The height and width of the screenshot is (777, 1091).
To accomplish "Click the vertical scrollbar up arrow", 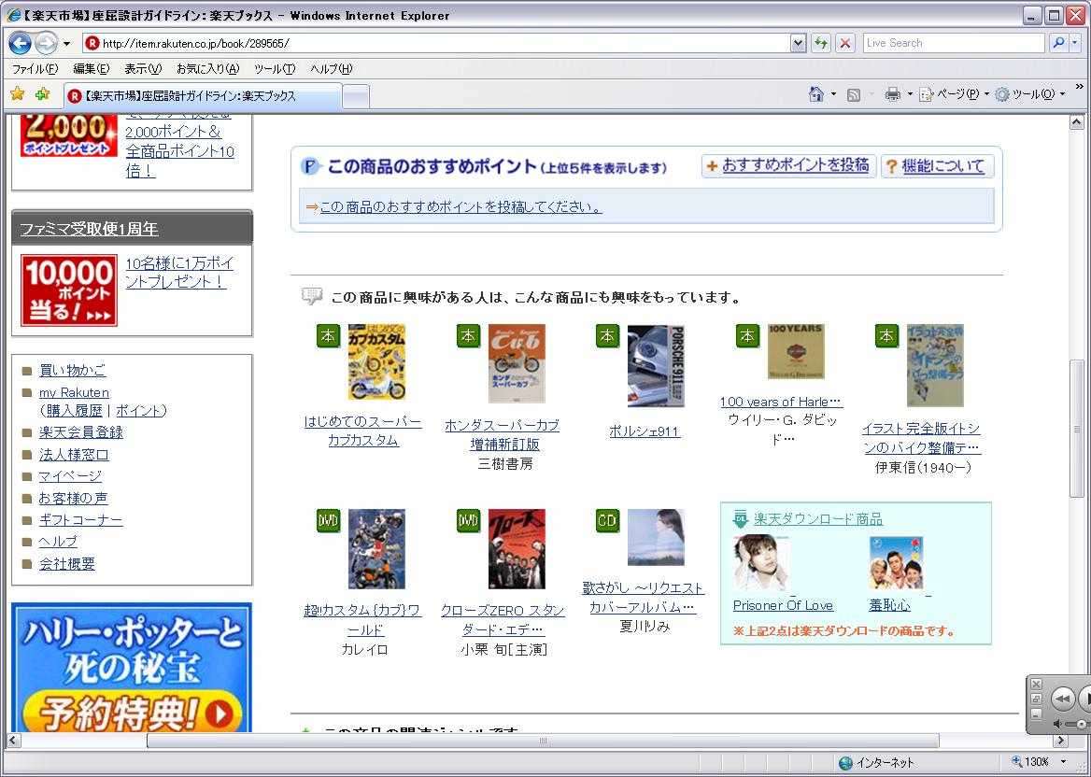I will point(1076,122).
